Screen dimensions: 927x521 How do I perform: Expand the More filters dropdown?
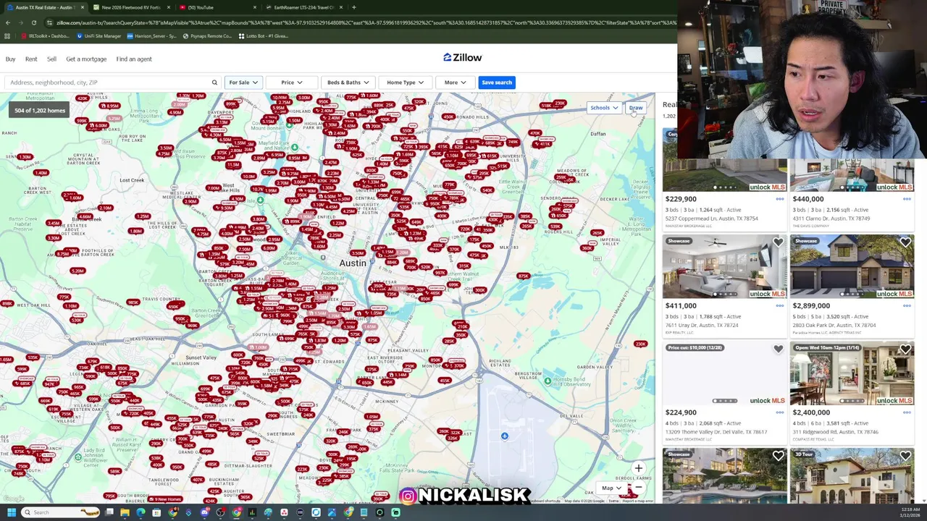click(455, 82)
